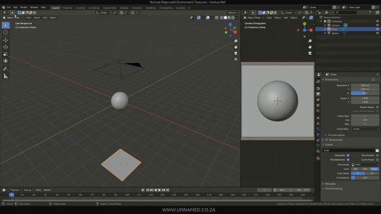Switch perspective/orthographic grid icon in main viewport

click(x=236, y=59)
